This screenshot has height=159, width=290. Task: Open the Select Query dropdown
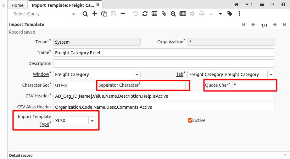[x=74, y=14]
